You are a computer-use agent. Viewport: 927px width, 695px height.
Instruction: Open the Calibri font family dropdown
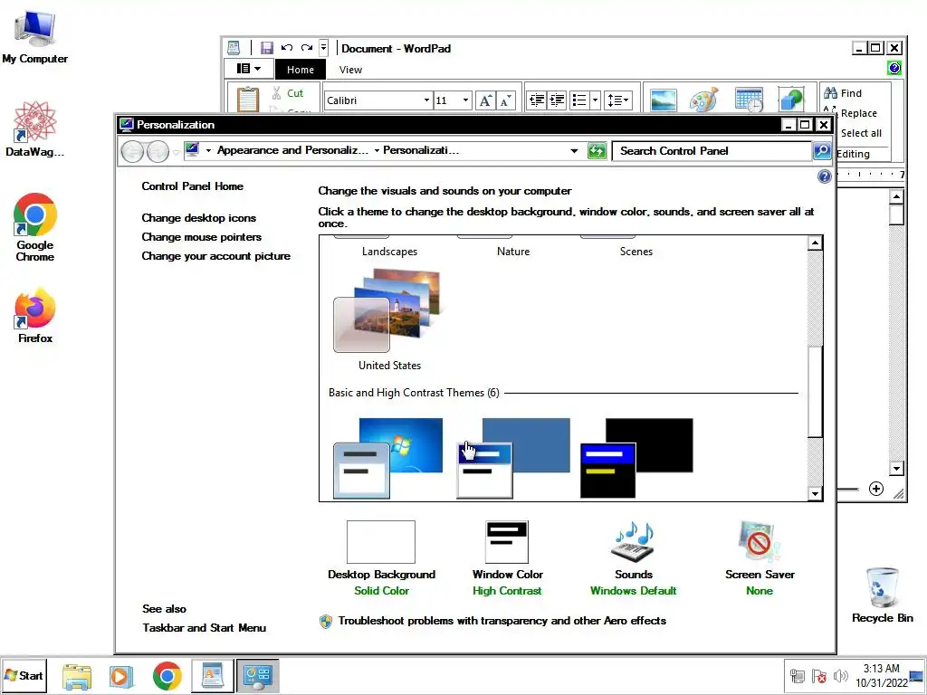426,100
